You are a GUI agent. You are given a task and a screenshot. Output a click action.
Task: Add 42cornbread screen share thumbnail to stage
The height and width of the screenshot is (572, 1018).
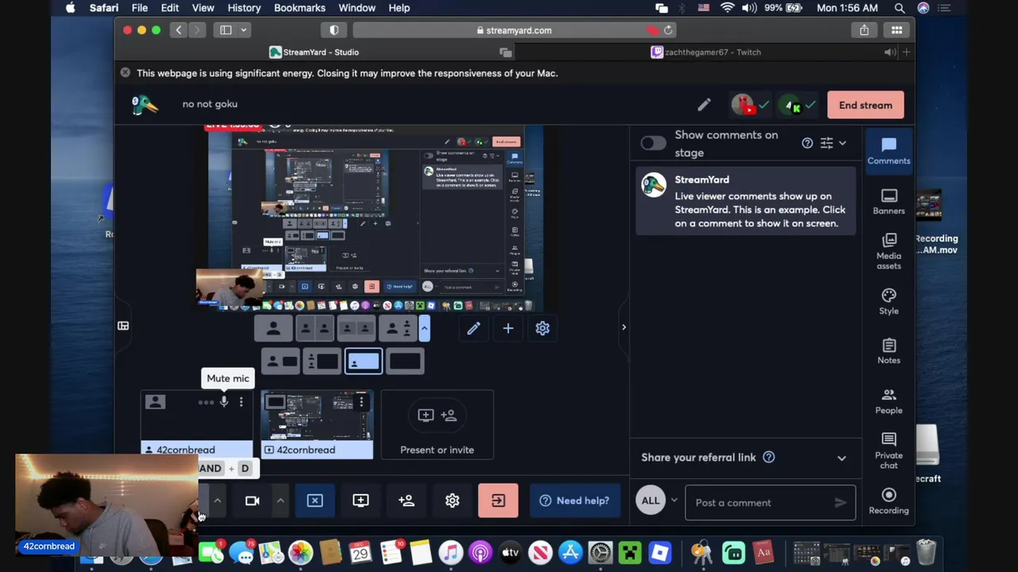coord(317,424)
